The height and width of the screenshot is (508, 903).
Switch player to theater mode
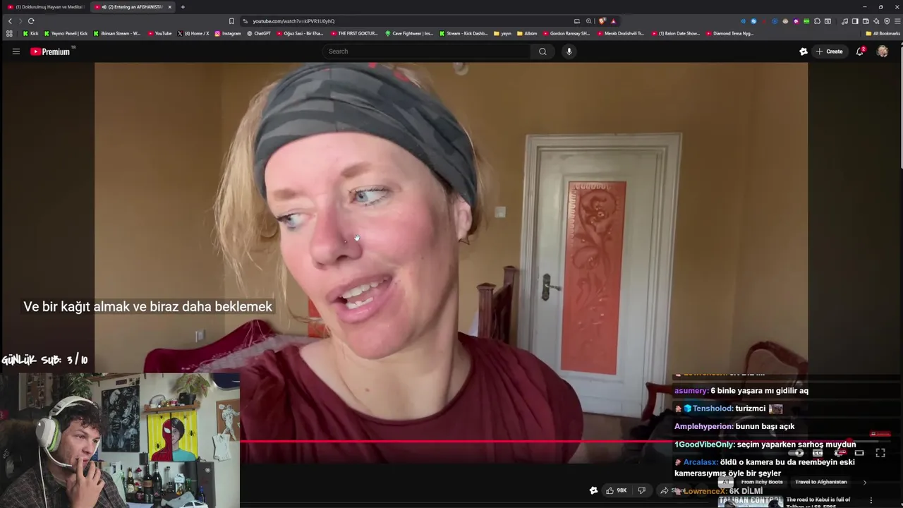click(859, 453)
